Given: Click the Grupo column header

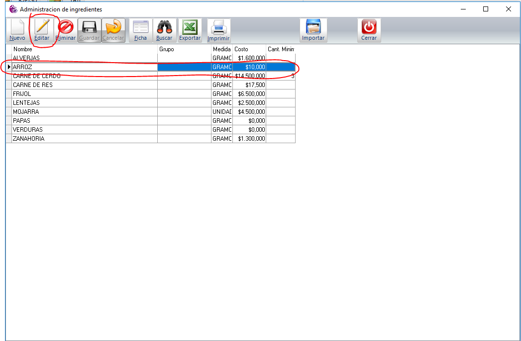Looking at the screenshot, I should (x=184, y=49).
